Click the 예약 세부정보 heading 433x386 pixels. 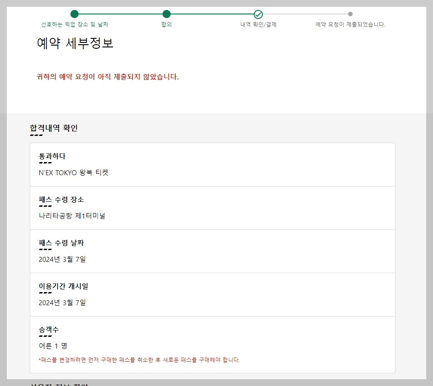(x=75, y=43)
